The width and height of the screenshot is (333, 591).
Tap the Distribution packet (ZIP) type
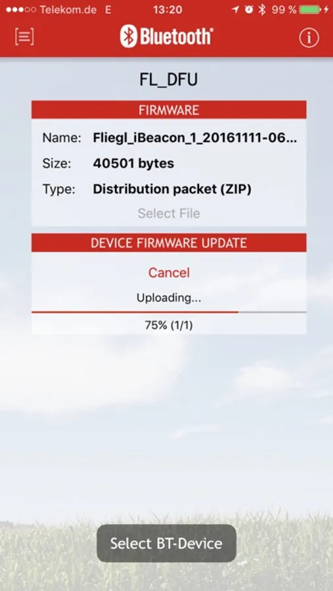[172, 189]
